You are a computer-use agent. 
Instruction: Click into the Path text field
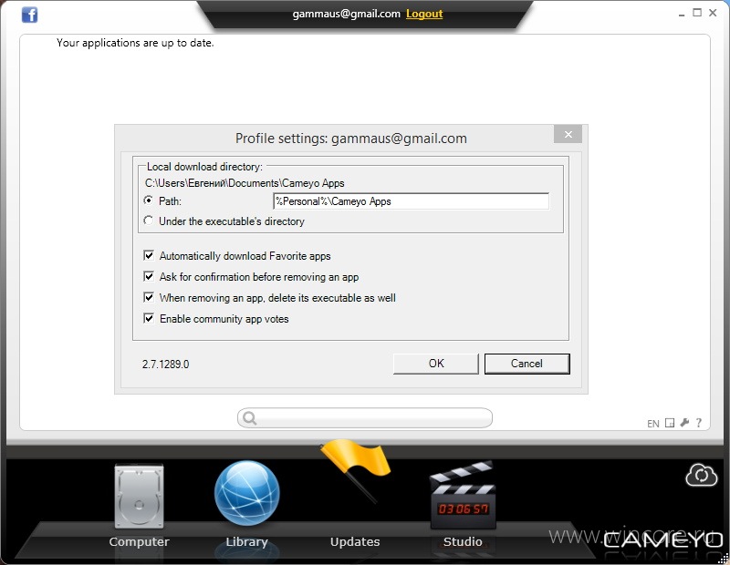pos(411,201)
